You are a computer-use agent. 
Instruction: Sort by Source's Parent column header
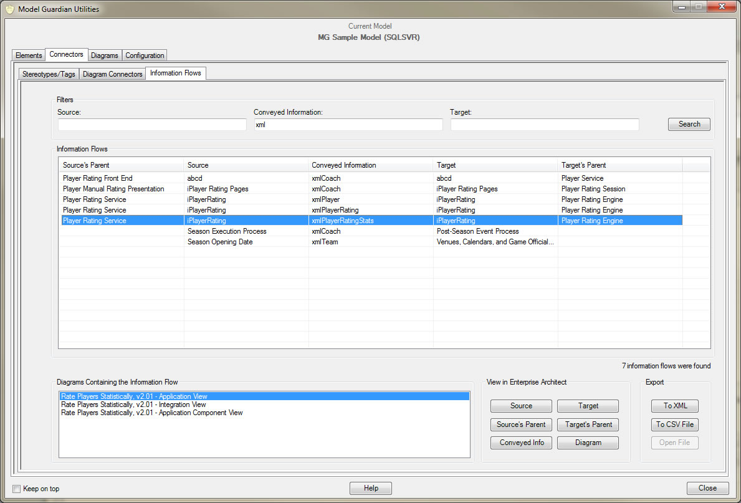point(122,165)
